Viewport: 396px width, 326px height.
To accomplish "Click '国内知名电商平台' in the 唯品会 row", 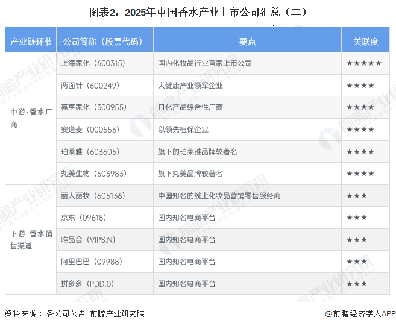I will pos(187,240).
